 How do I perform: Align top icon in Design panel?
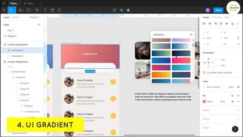pos(221,24)
